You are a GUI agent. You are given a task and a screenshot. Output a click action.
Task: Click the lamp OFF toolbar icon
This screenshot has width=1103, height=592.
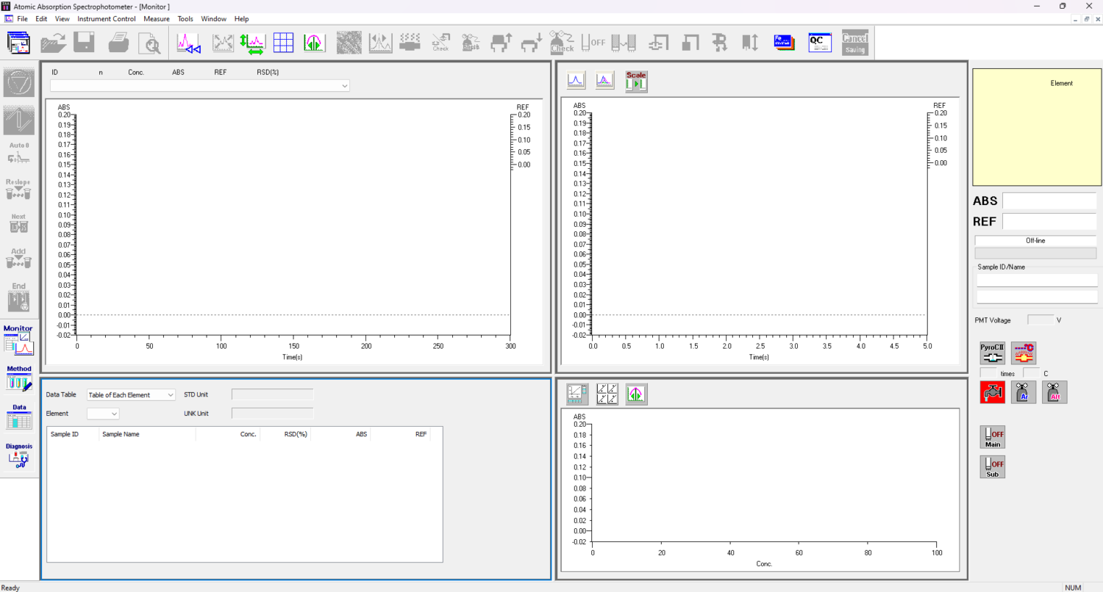[593, 43]
